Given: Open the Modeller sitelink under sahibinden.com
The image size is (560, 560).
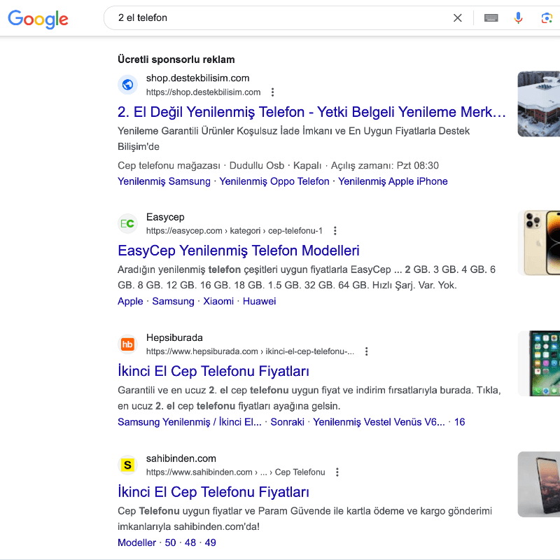Looking at the screenshot, I should click(x=136, y=543).
